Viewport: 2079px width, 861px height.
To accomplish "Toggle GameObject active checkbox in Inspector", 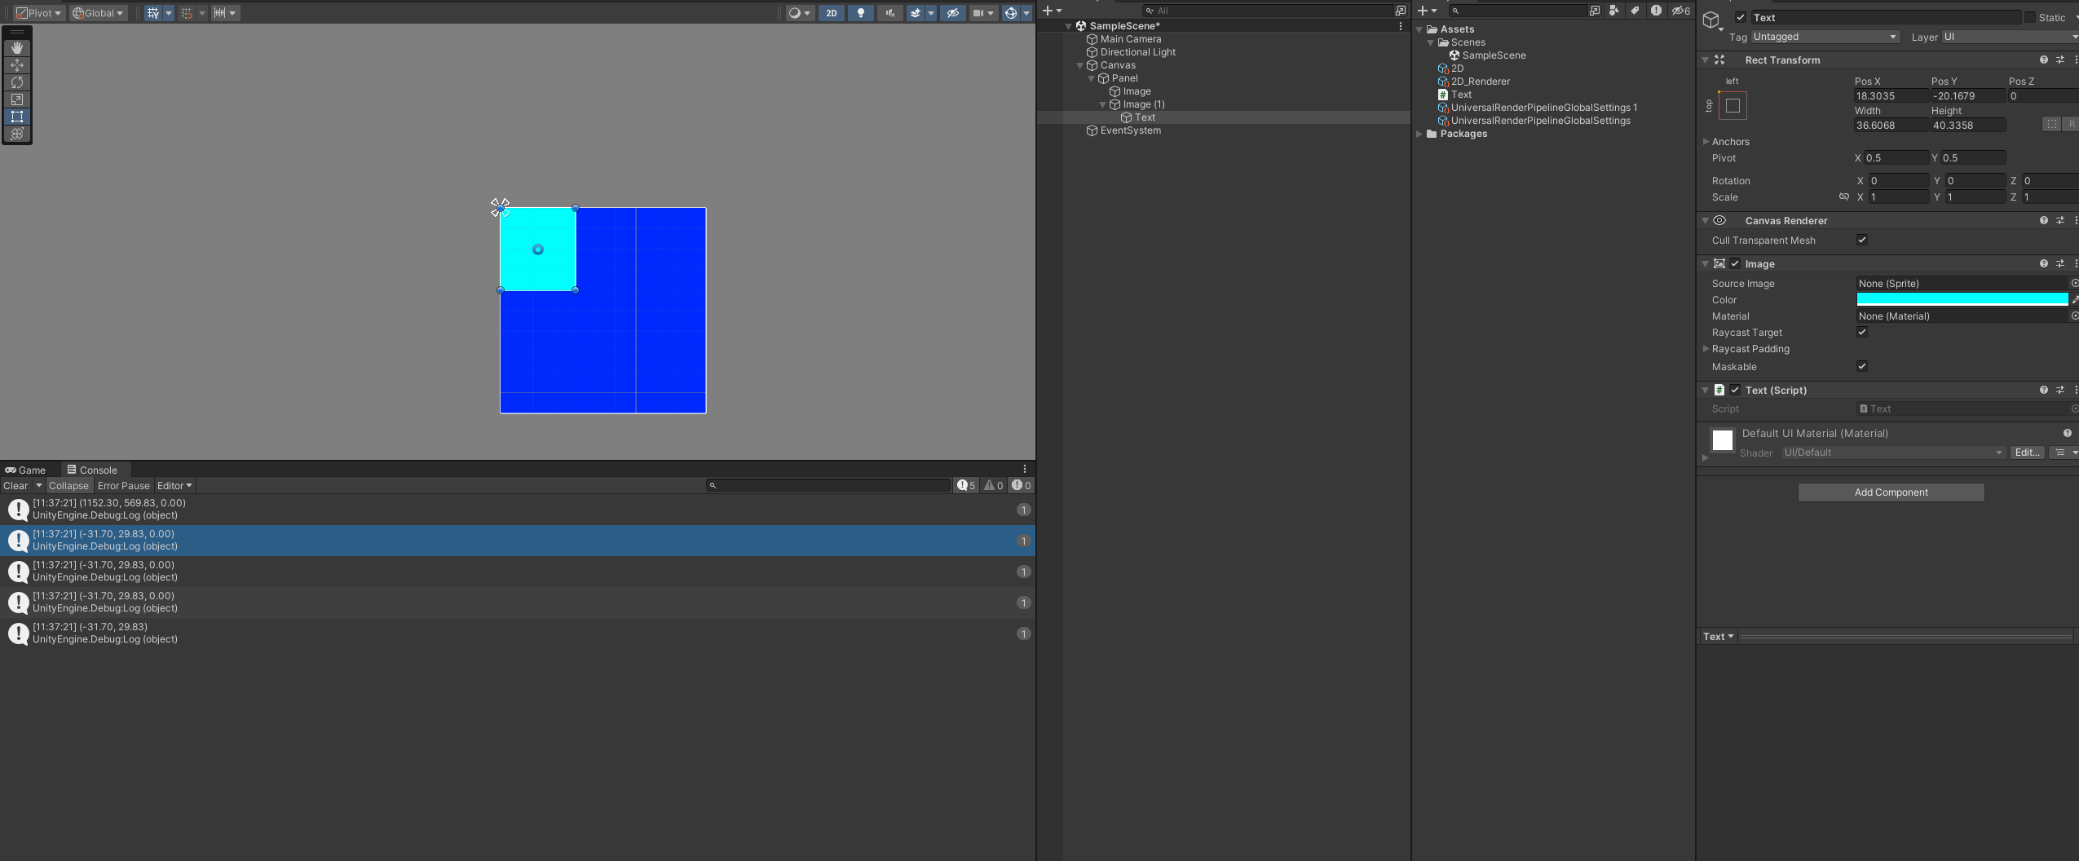I will (x=1741, y=17).
